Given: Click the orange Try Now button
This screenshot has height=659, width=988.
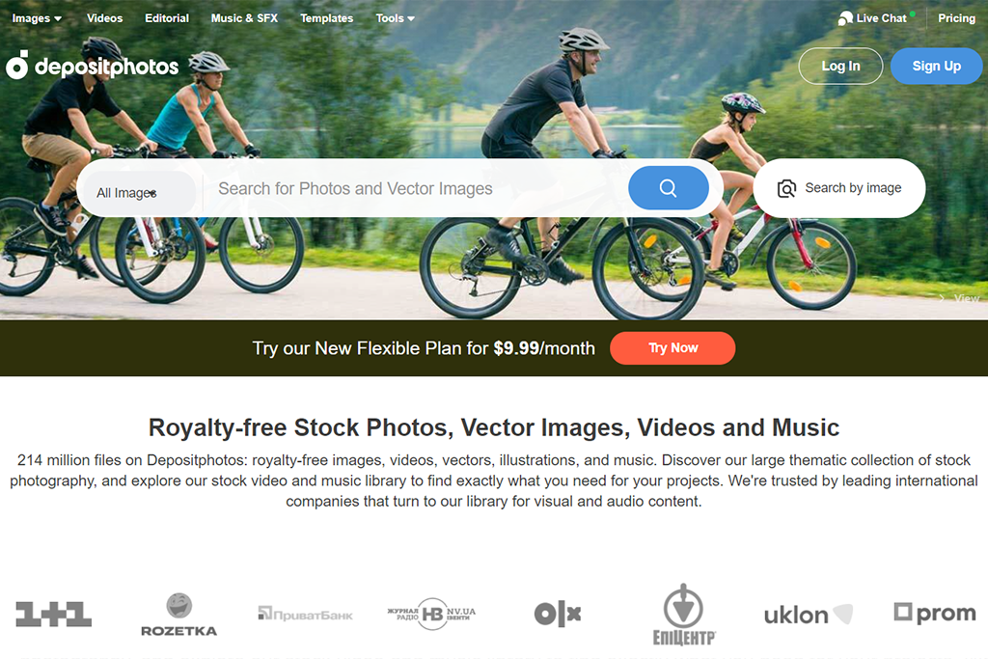Looking at the screenshot, I should pyautogui.click(x=672, y=347).
